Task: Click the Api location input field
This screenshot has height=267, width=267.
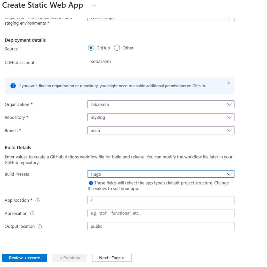Action: 161,213
